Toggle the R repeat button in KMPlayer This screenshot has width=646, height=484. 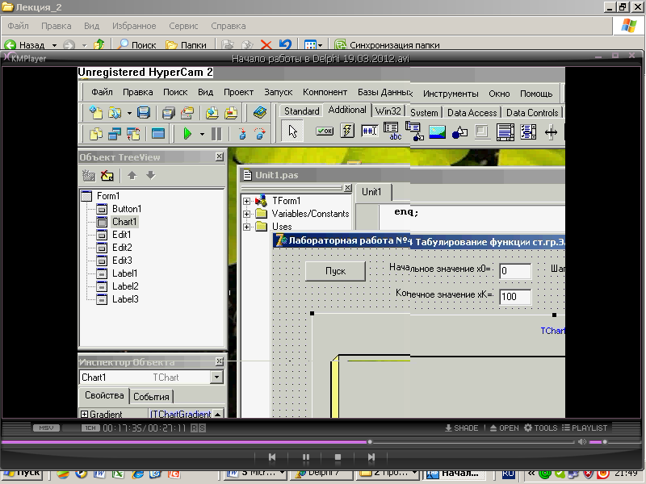click(x=194, y=428)
